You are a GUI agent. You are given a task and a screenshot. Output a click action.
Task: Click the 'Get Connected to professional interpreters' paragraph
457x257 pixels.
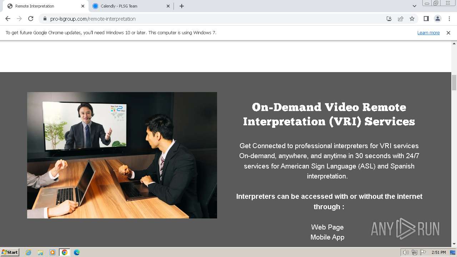tap(329, 161)
